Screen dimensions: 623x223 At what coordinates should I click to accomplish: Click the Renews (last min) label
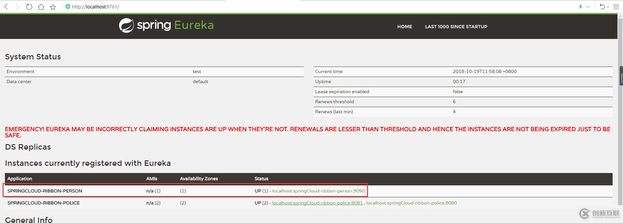[334, 112]
